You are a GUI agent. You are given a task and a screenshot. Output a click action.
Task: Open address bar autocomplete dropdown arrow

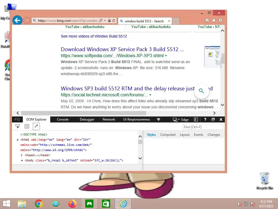(105, 21)
